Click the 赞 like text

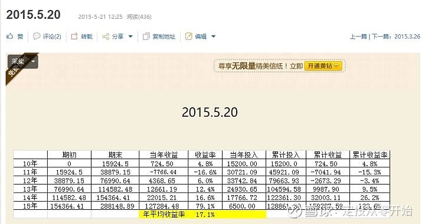pos(20,36)
